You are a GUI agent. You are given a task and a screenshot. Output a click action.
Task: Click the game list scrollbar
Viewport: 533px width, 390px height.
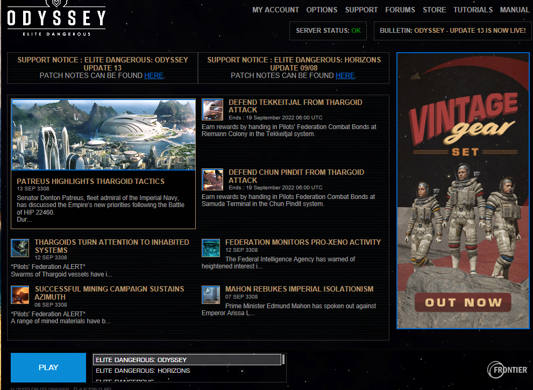[x=283, y=360]
